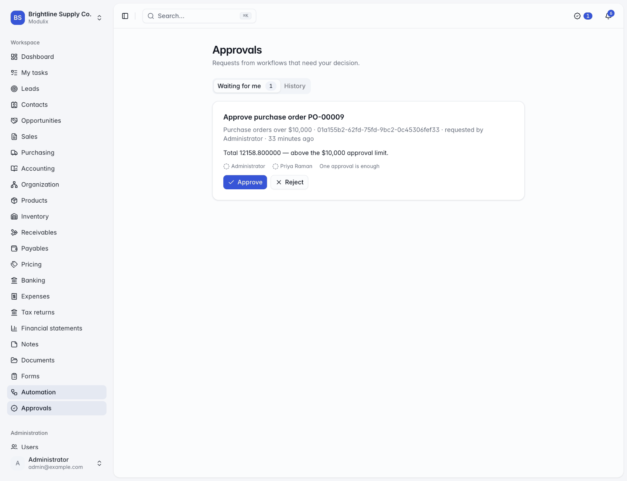The image size is (627, 481).
Task: Open the Inventory warehouse icon
Action: tap(14, 216)
